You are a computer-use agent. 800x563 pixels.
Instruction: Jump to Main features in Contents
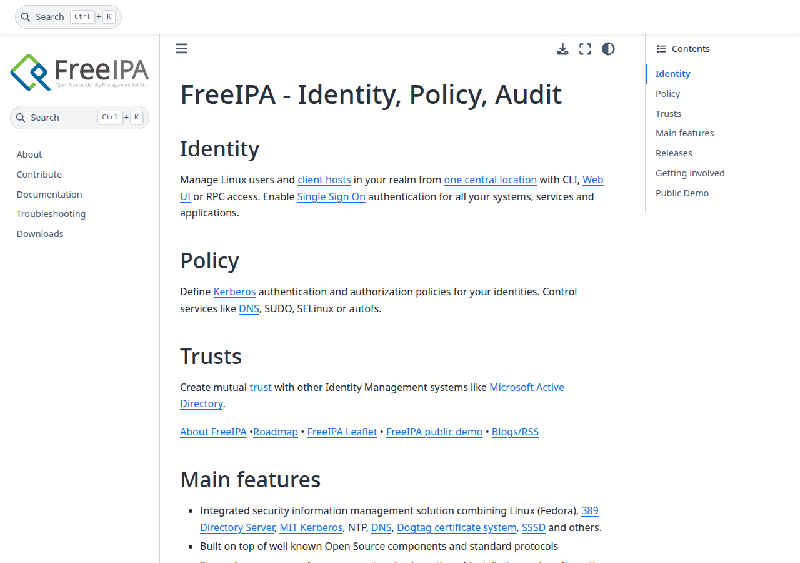coord(684,133)
